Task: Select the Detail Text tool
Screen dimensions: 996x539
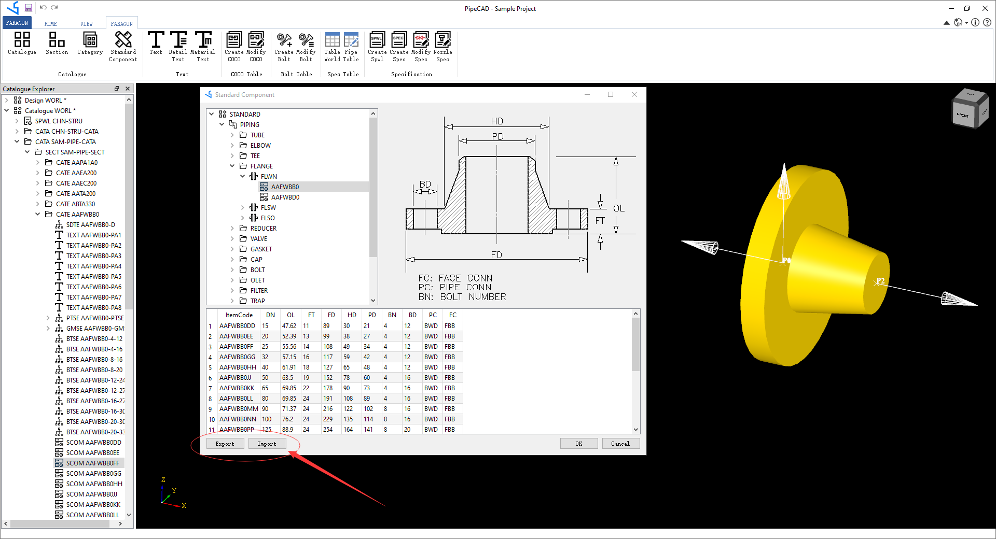Action: 178,46
